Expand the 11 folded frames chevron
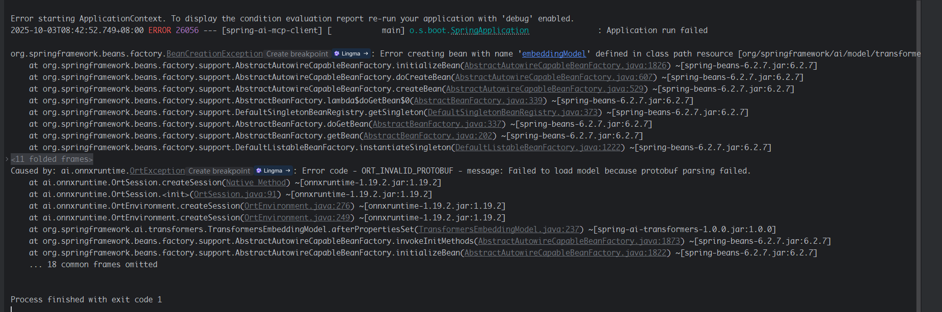The image size is (942, 312). coord(7,159)
